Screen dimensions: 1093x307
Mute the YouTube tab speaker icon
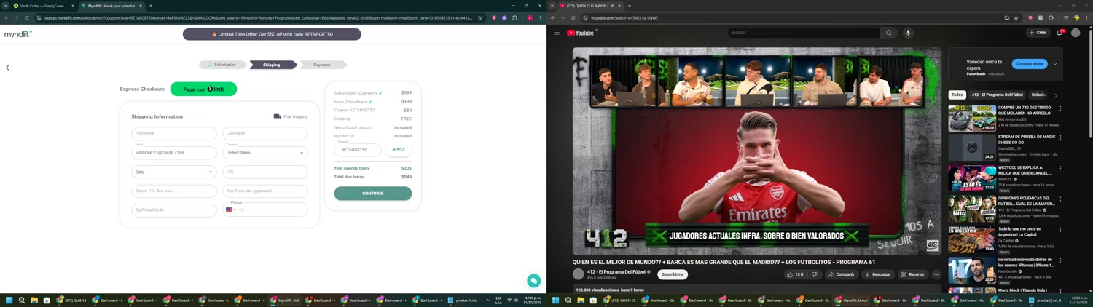click(612, 6)
